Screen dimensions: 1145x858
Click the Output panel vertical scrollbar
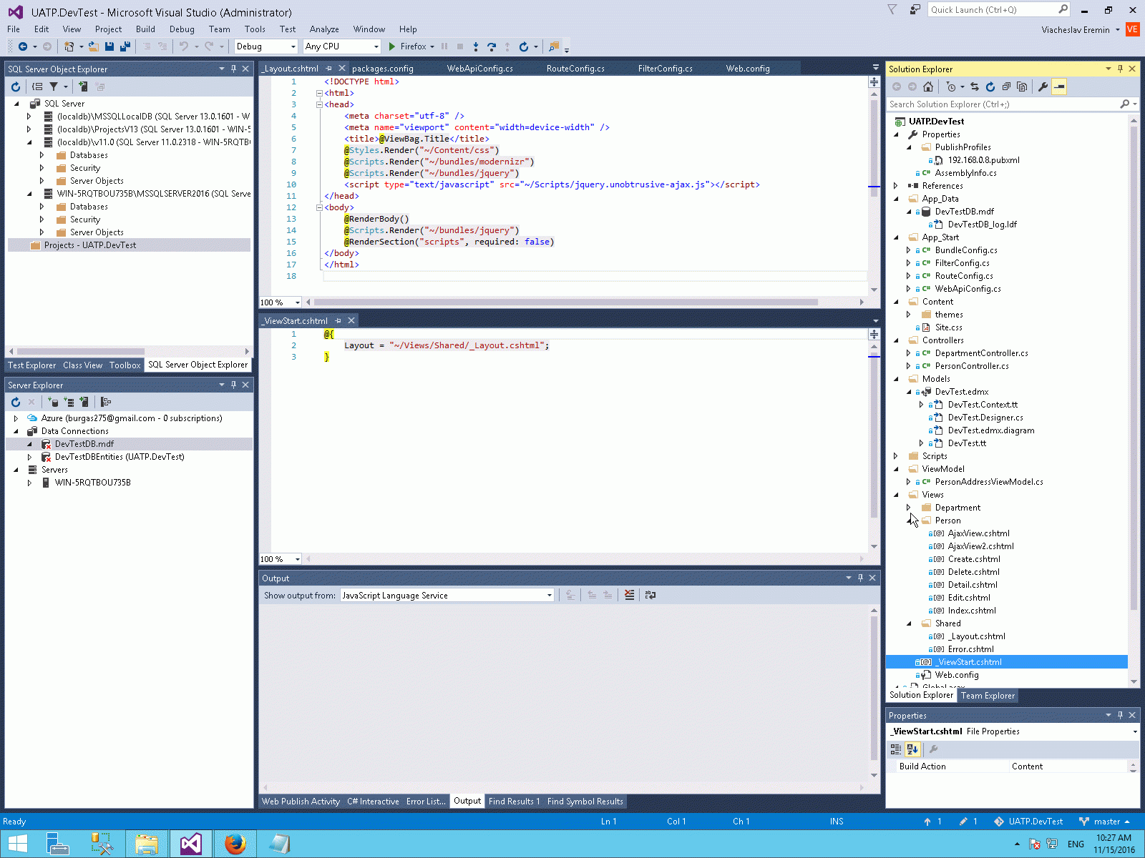click(x=874, y=686)
